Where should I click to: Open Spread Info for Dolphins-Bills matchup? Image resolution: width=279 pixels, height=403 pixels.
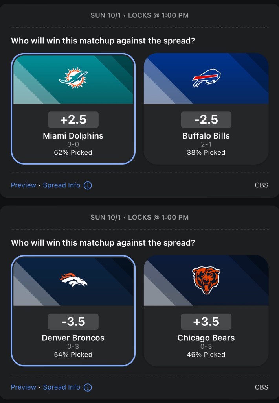click(x=62, y=185)
